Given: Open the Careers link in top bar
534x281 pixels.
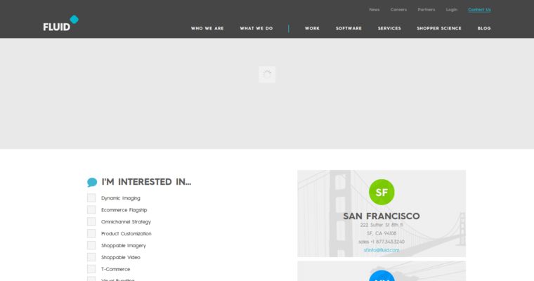Looking at the screenshot, I should pos(398,10).
